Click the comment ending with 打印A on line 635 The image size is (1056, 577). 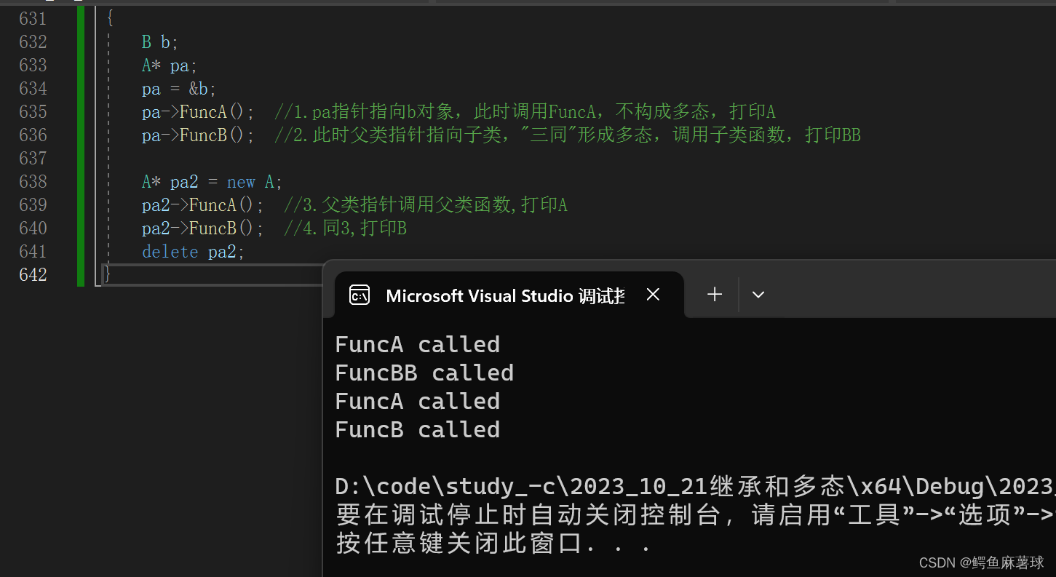pyautogui.click(x=525, y=112)
